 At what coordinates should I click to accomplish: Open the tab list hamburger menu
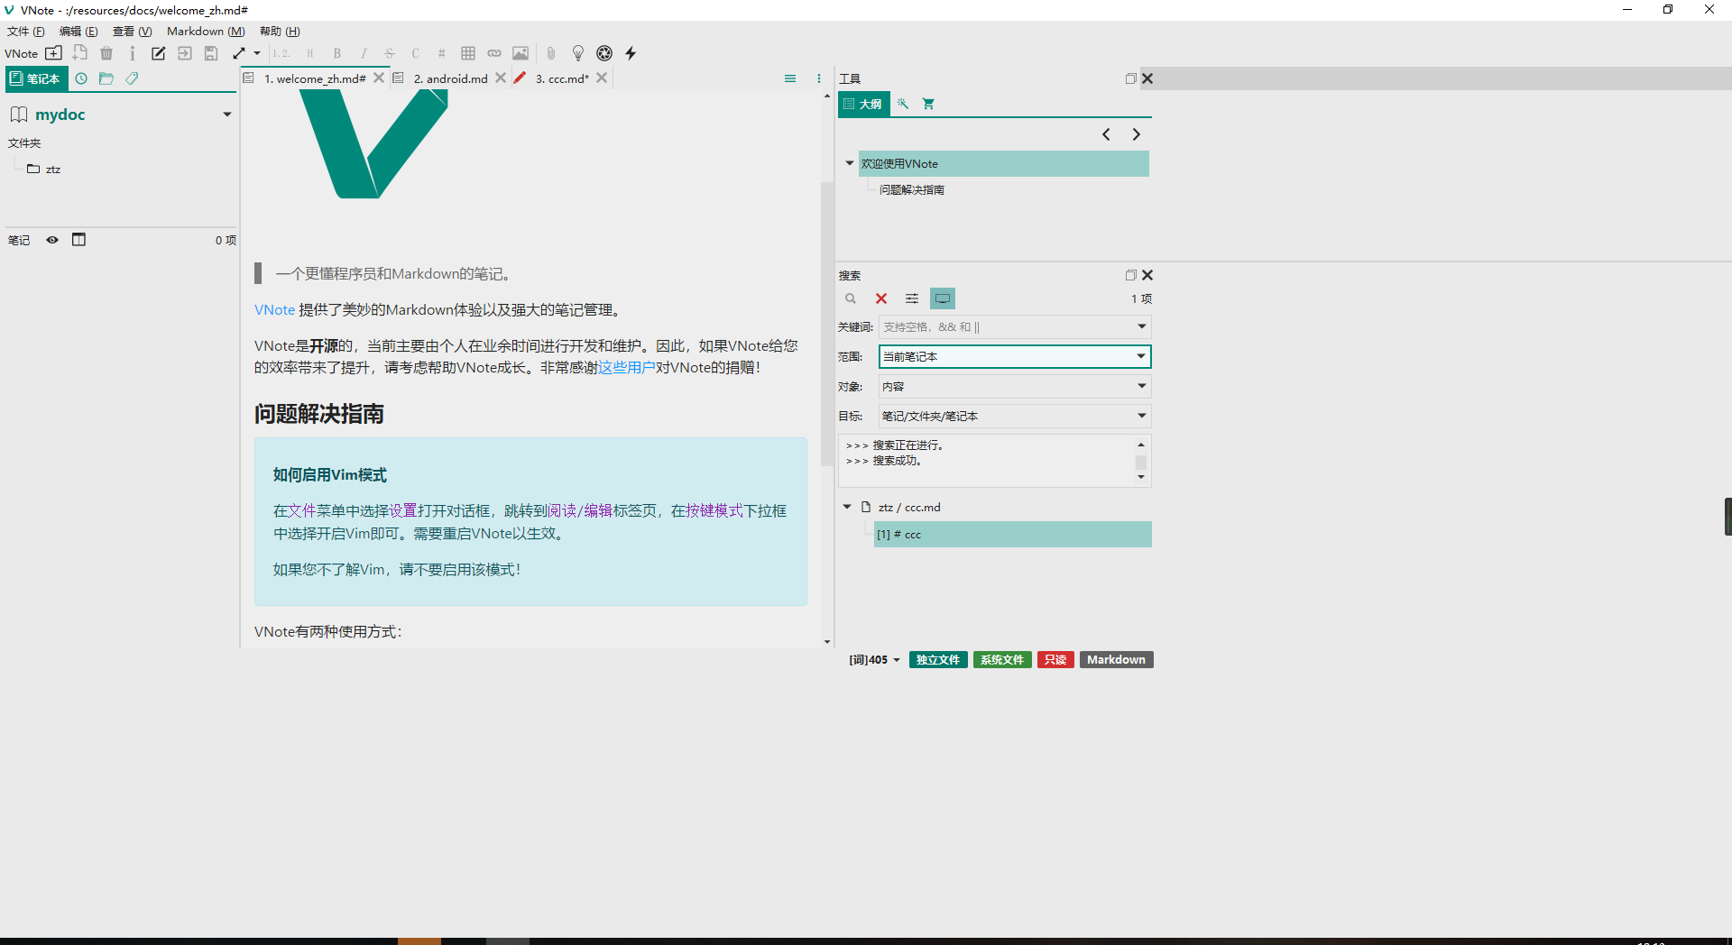click(790, 78)
